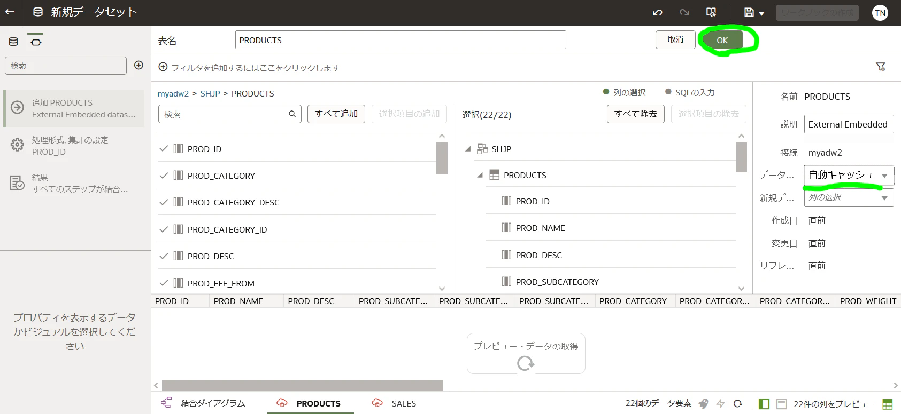
Task: Select the connections database icon in sidebar
Action: pos(13,41)
